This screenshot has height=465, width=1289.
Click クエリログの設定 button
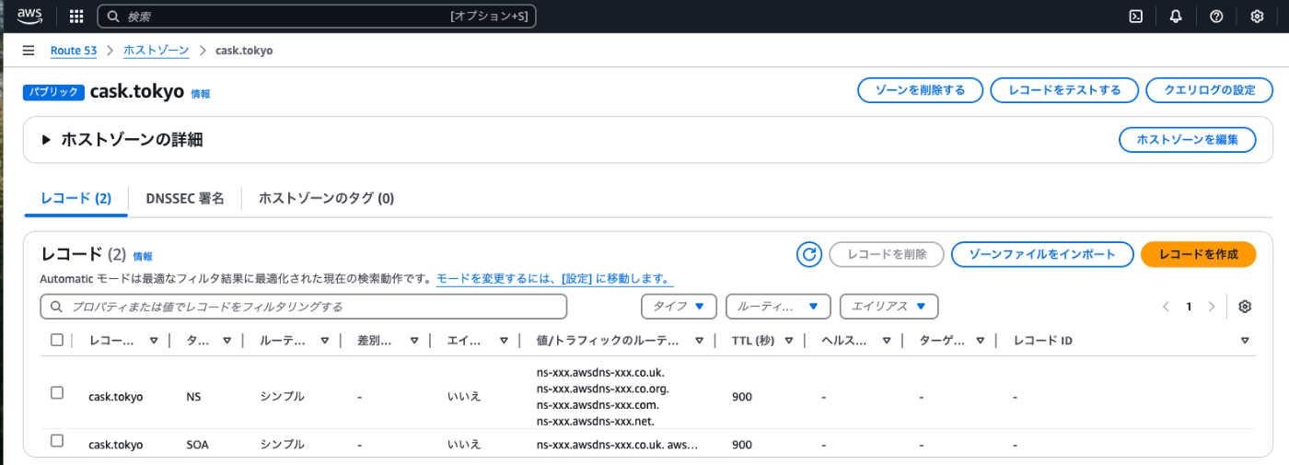1210,90
